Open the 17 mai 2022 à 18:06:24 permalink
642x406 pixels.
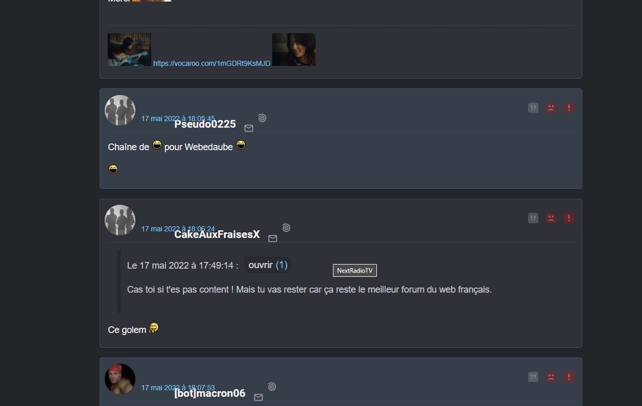click(x=178, y=229)
